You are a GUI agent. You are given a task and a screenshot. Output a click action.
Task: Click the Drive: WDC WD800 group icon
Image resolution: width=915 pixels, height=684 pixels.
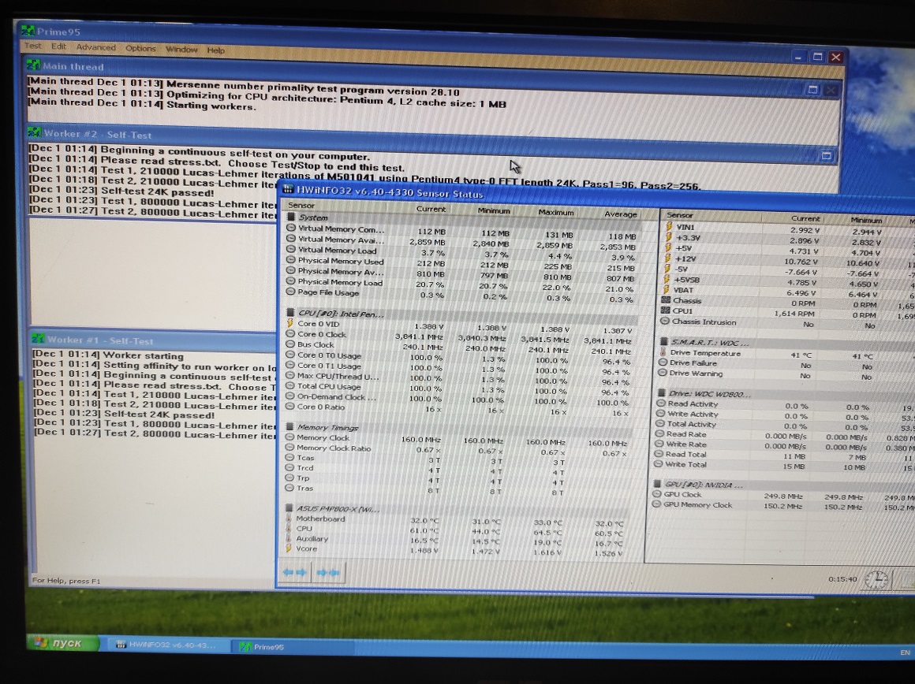coord(662,393)
